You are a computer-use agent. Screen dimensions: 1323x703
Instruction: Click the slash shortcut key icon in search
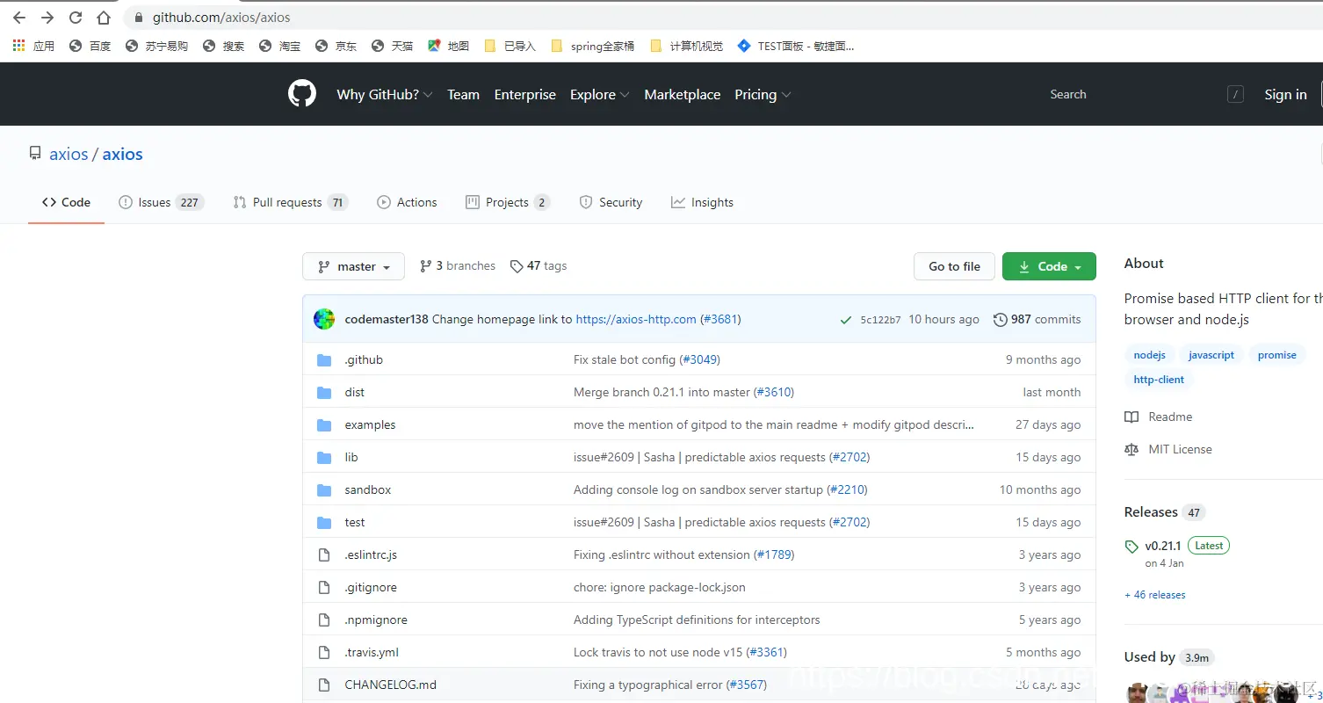(1235, 94)
